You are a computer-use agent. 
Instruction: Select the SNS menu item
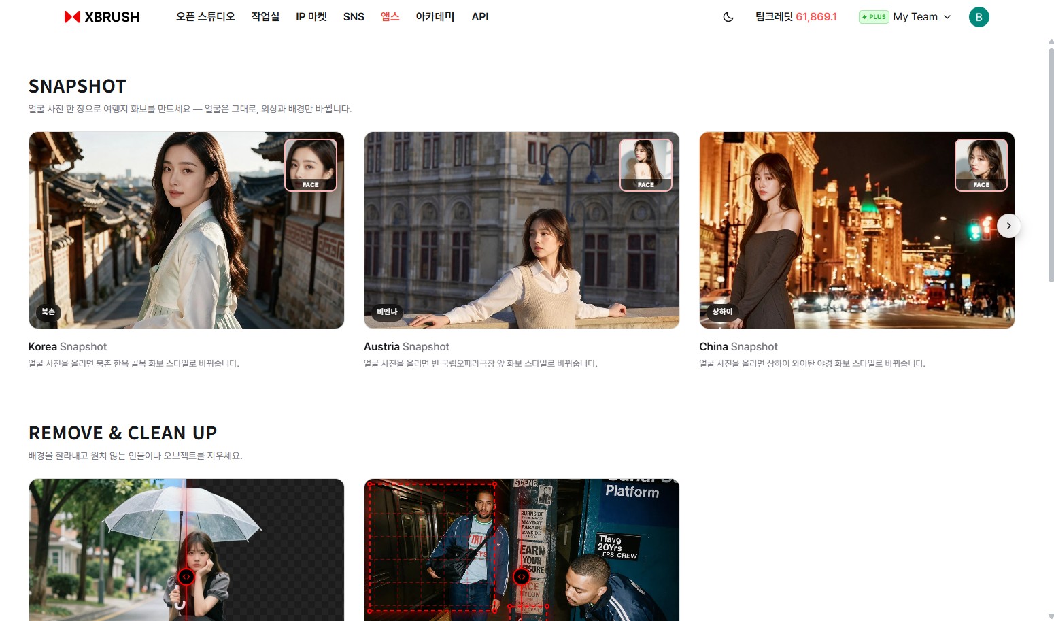(x=354, y=16)
